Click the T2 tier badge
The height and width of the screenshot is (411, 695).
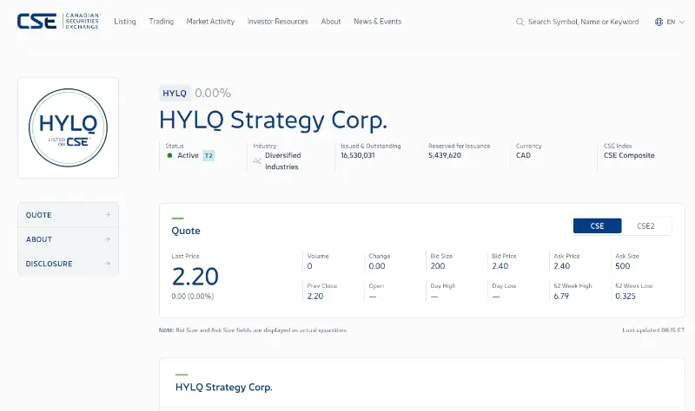coord(208,156)
